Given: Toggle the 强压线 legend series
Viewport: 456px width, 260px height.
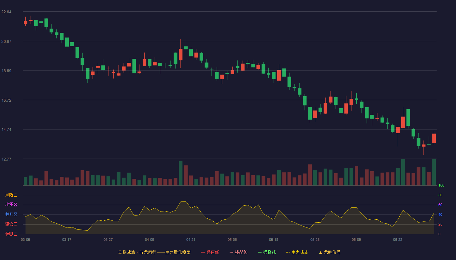Looking at the screenshot, I should [x=210, y=252].
